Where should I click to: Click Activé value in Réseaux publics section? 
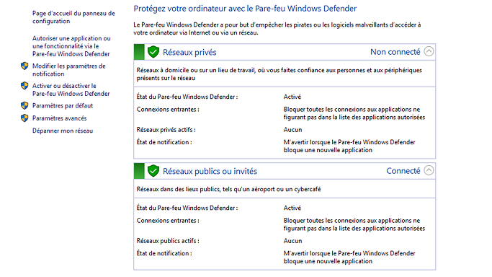click(292, 208)
